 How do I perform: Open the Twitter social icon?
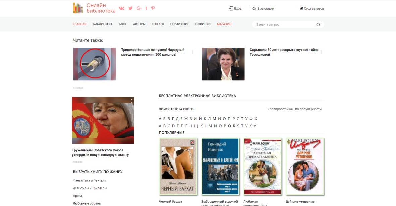tap(130, 8)
